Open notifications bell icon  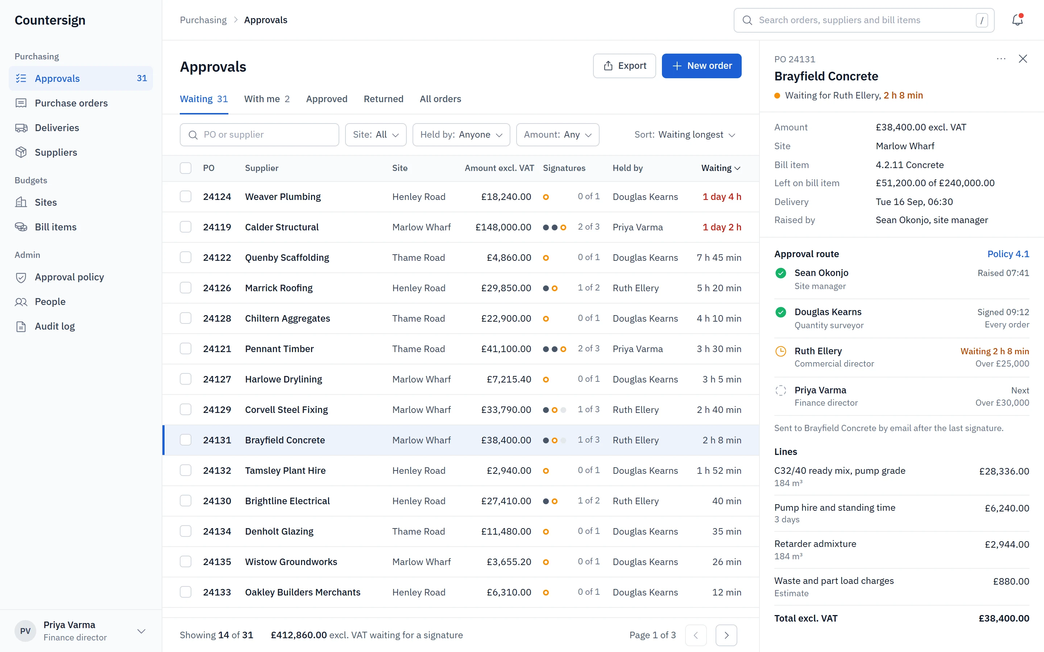[x=1017, y=20]
